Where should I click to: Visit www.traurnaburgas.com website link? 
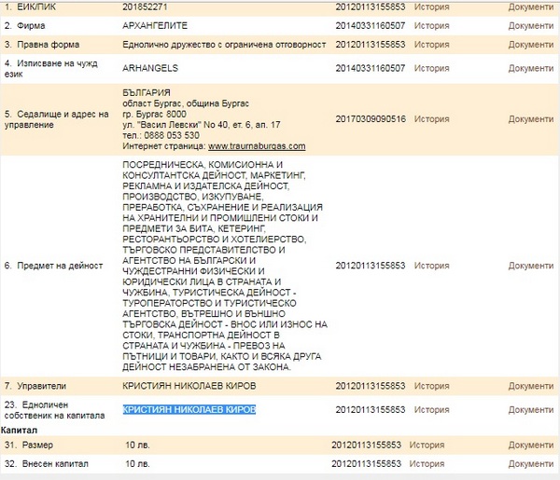tap(257, 146)
